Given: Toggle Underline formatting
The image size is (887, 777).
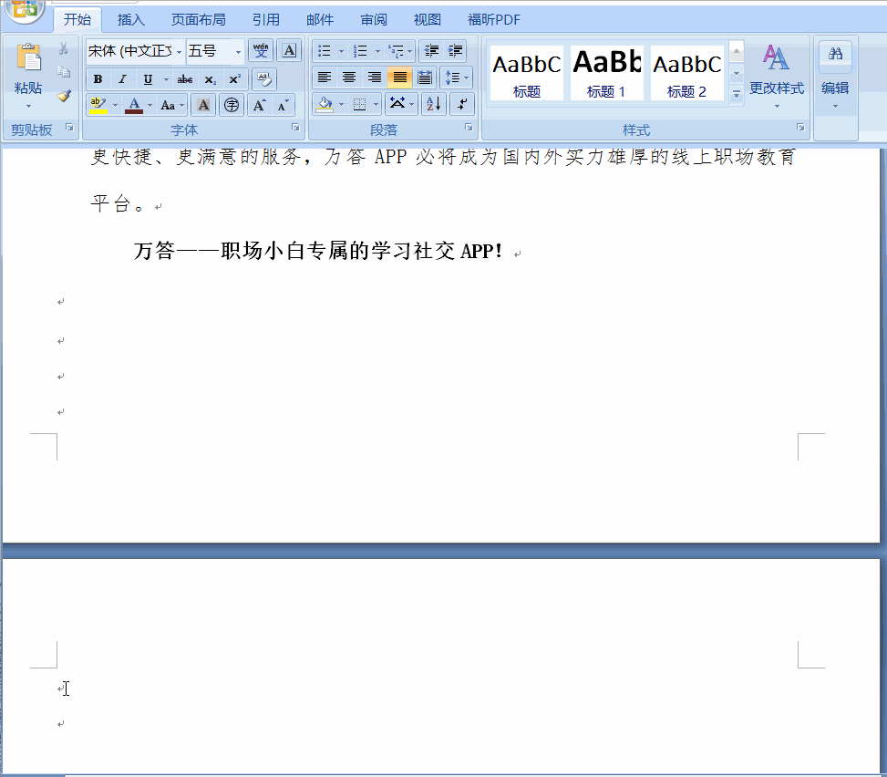Looking at the screenshot, I should click(148, 79).
